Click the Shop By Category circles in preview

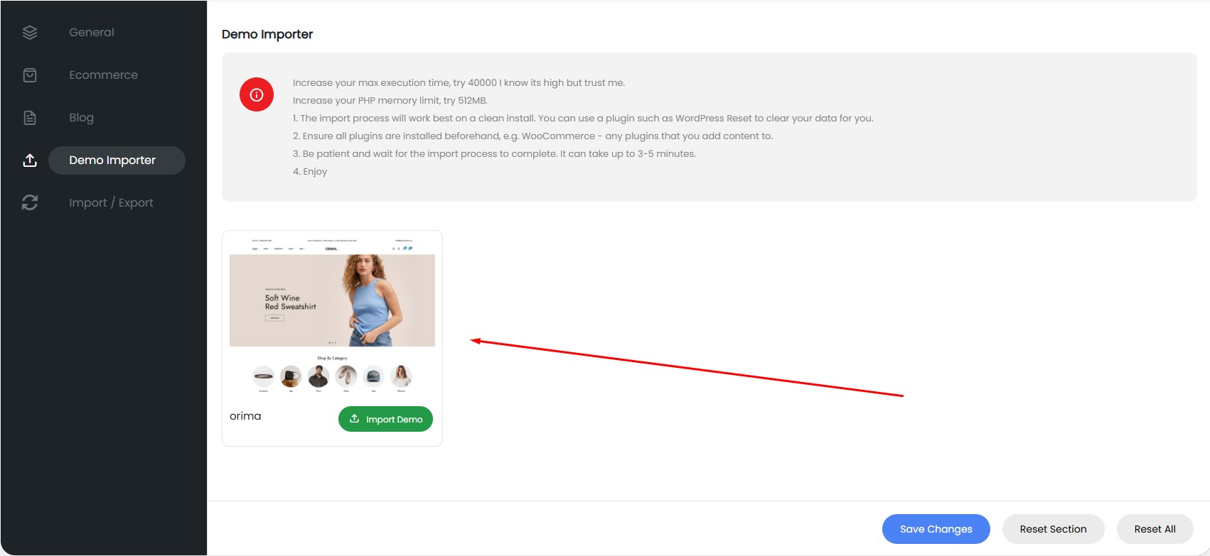pyautogui.click(x=332, y=376)
